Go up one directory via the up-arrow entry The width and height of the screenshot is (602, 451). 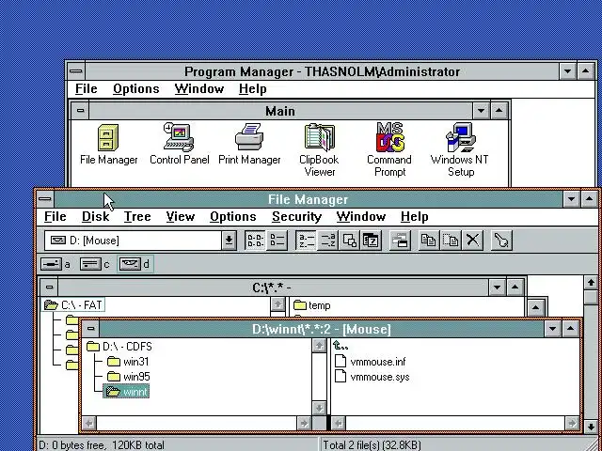click(x=341, y=346)
